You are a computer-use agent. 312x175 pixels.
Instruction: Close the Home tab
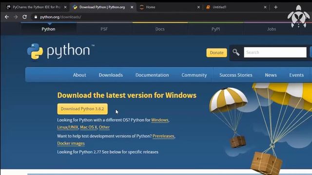(x=198, y=7)
